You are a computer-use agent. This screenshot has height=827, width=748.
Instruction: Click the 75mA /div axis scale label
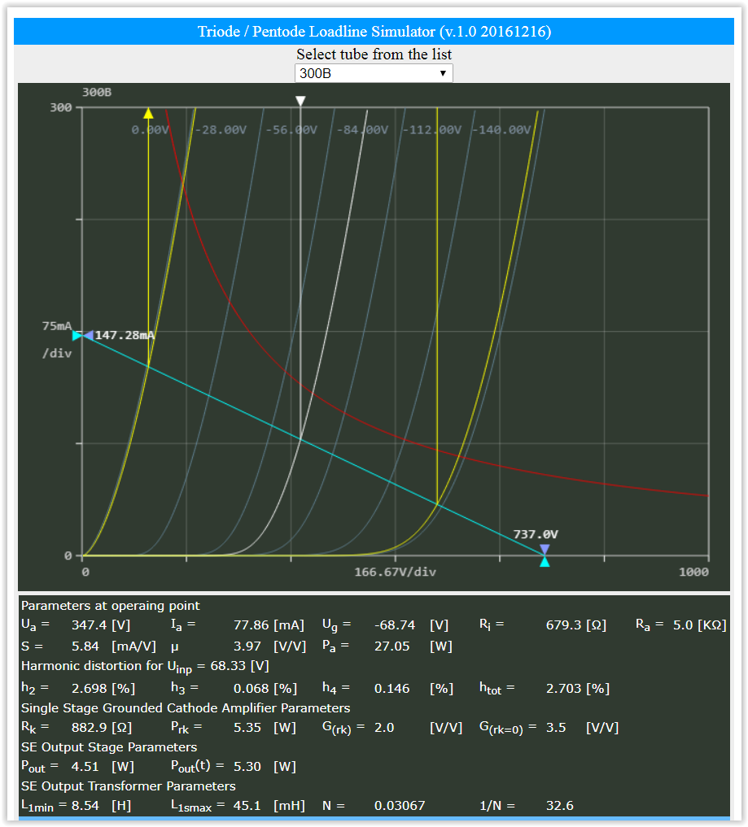[x=57, y=340]
